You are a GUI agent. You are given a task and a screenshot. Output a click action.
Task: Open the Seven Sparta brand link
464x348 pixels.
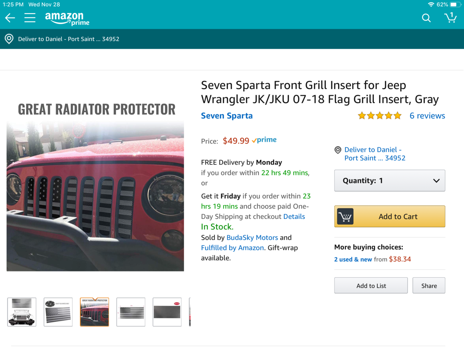(227, 116)
